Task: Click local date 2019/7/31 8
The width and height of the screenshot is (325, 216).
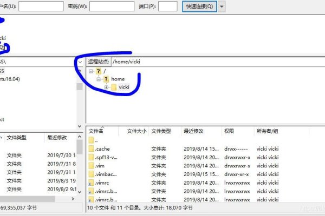Action: coord(61,164)
